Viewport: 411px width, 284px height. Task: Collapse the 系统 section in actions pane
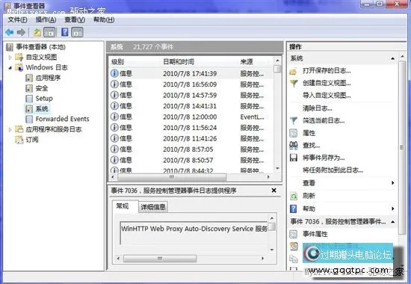[x=392, y=58]
